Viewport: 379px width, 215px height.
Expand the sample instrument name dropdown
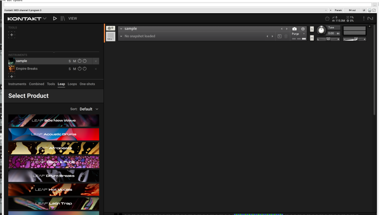[121, 29]
